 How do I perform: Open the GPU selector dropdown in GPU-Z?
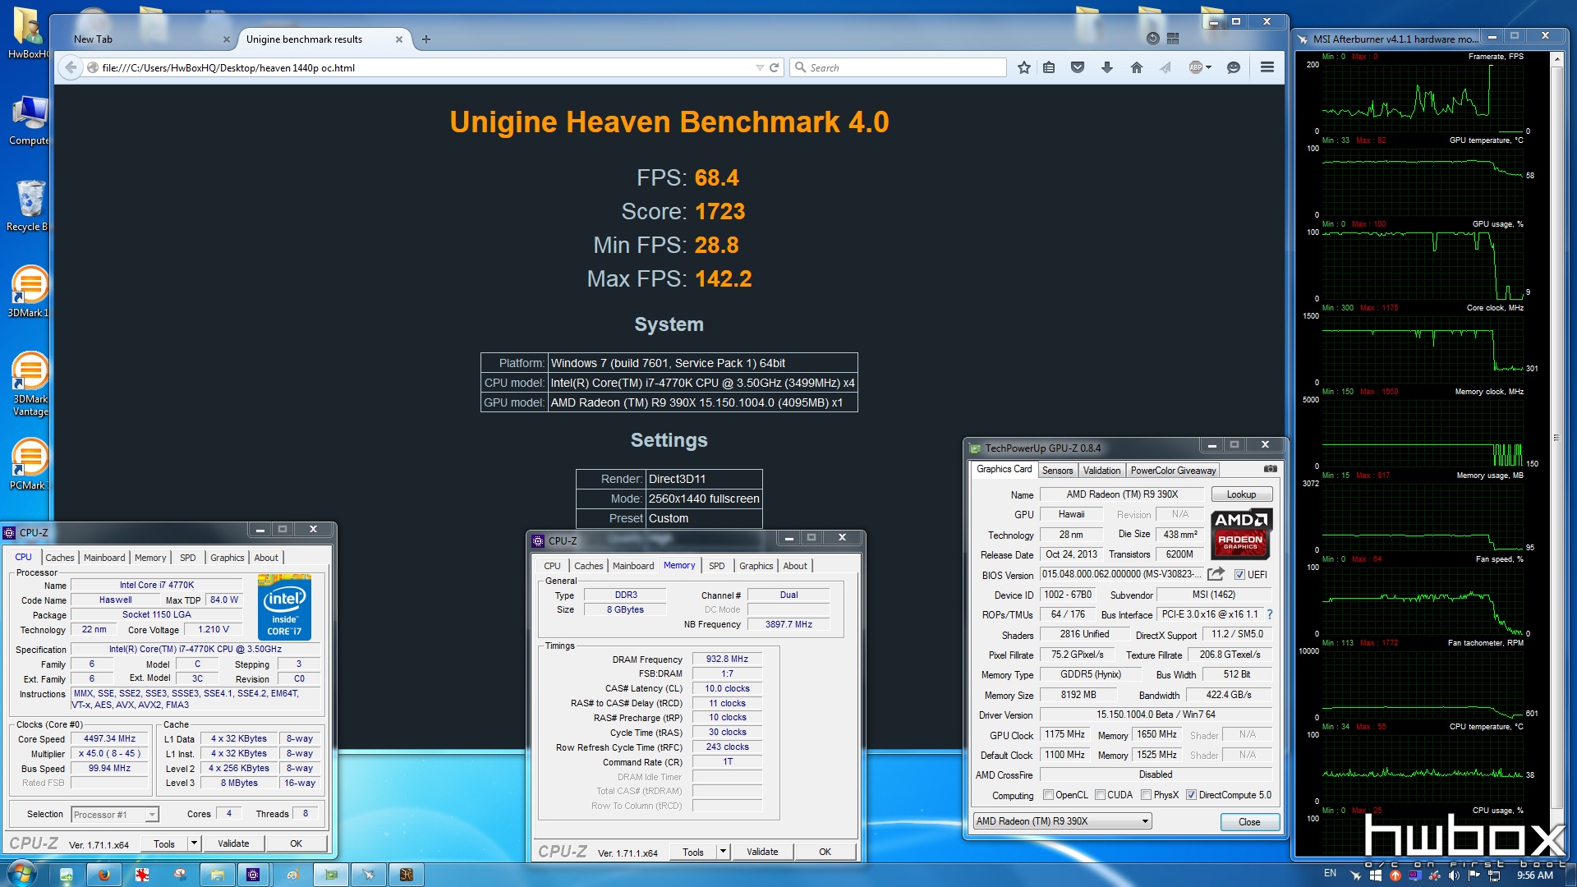1062,821
